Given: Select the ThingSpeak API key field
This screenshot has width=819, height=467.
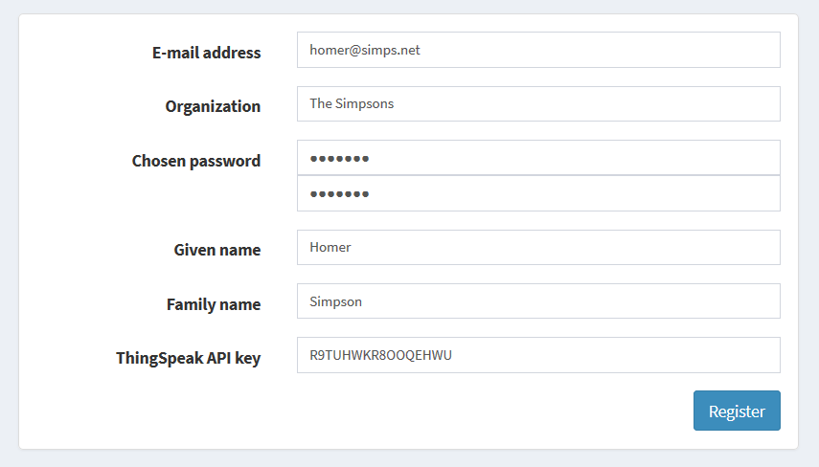Looking at the screenshot, I should coord(538,355).
